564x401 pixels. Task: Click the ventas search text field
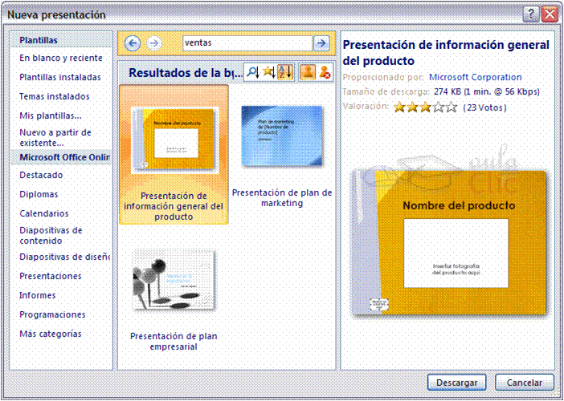click(247, 43)
